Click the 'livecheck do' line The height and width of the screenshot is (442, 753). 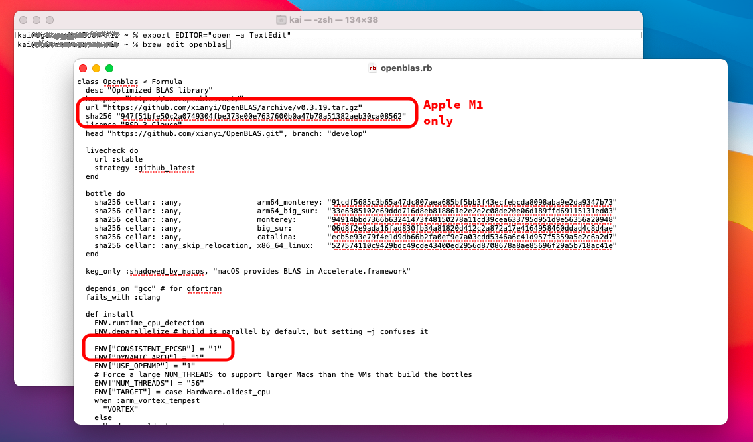point(112,150)
